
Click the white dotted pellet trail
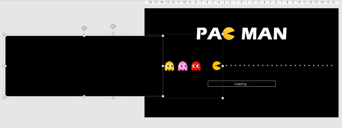pos(279,66)
